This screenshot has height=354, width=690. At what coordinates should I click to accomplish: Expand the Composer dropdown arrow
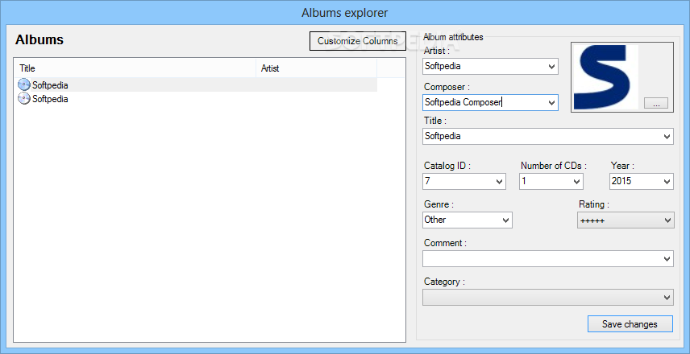(x=552, y=103)
